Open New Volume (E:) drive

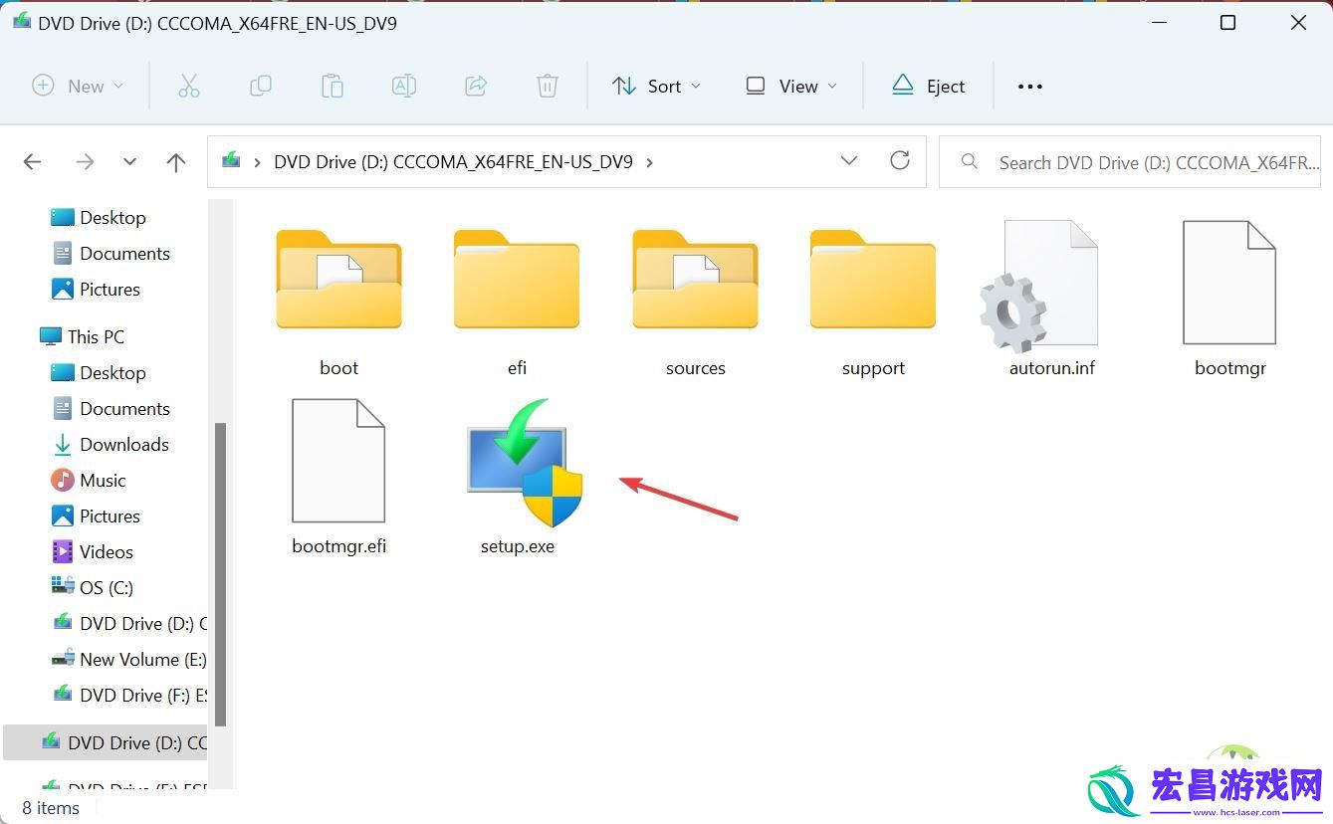point(128,659)
